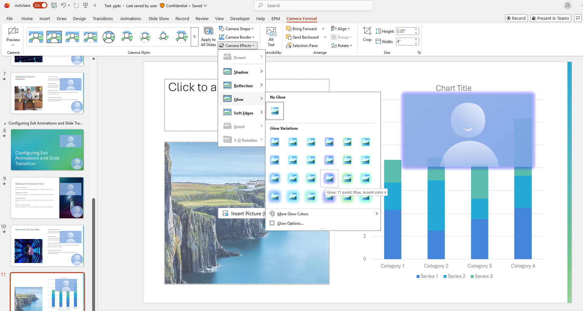The height and width of the screenshot is (311, 583).
Task: Choose the No Glow thumbnail
Action: pyautogui.click(x=275, y=111)
